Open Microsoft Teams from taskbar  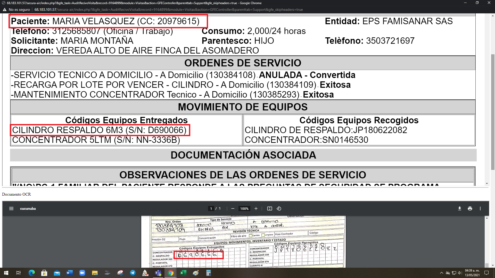tap(158, 273)
